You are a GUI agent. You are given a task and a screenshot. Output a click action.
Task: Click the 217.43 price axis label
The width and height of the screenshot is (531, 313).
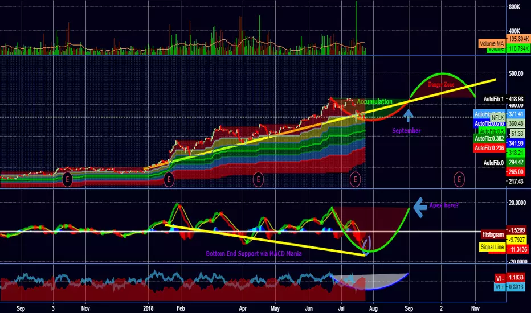coord(516,182)
